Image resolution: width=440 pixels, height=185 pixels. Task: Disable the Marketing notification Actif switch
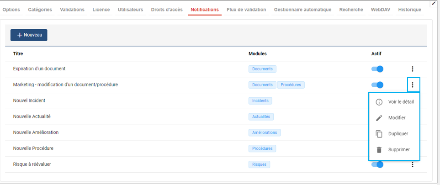377,85
